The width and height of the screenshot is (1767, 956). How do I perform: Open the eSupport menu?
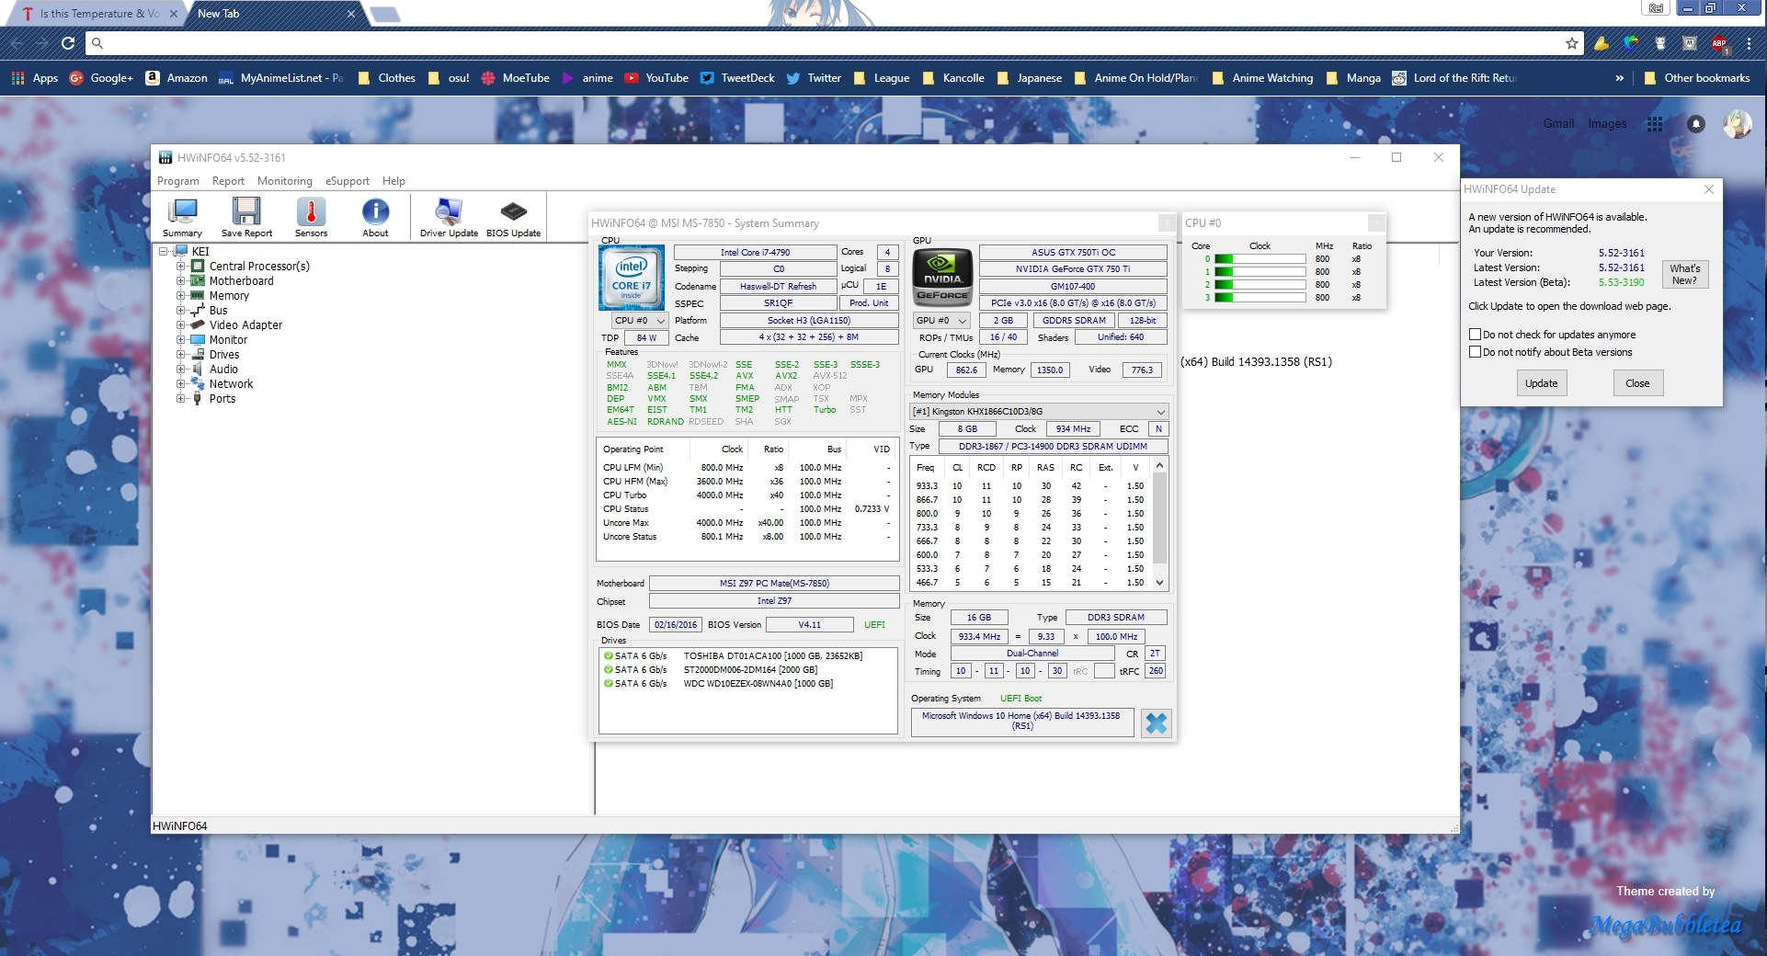tap(348, 181)
